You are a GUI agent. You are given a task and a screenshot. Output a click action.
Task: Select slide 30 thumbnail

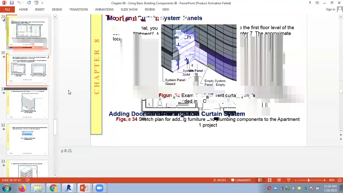(27, 70)
